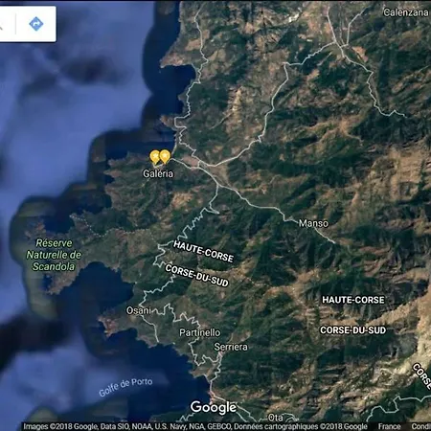Click the HAUTE-CORSE label on the east side
The image size is (431, 431).
click(353, 300)
